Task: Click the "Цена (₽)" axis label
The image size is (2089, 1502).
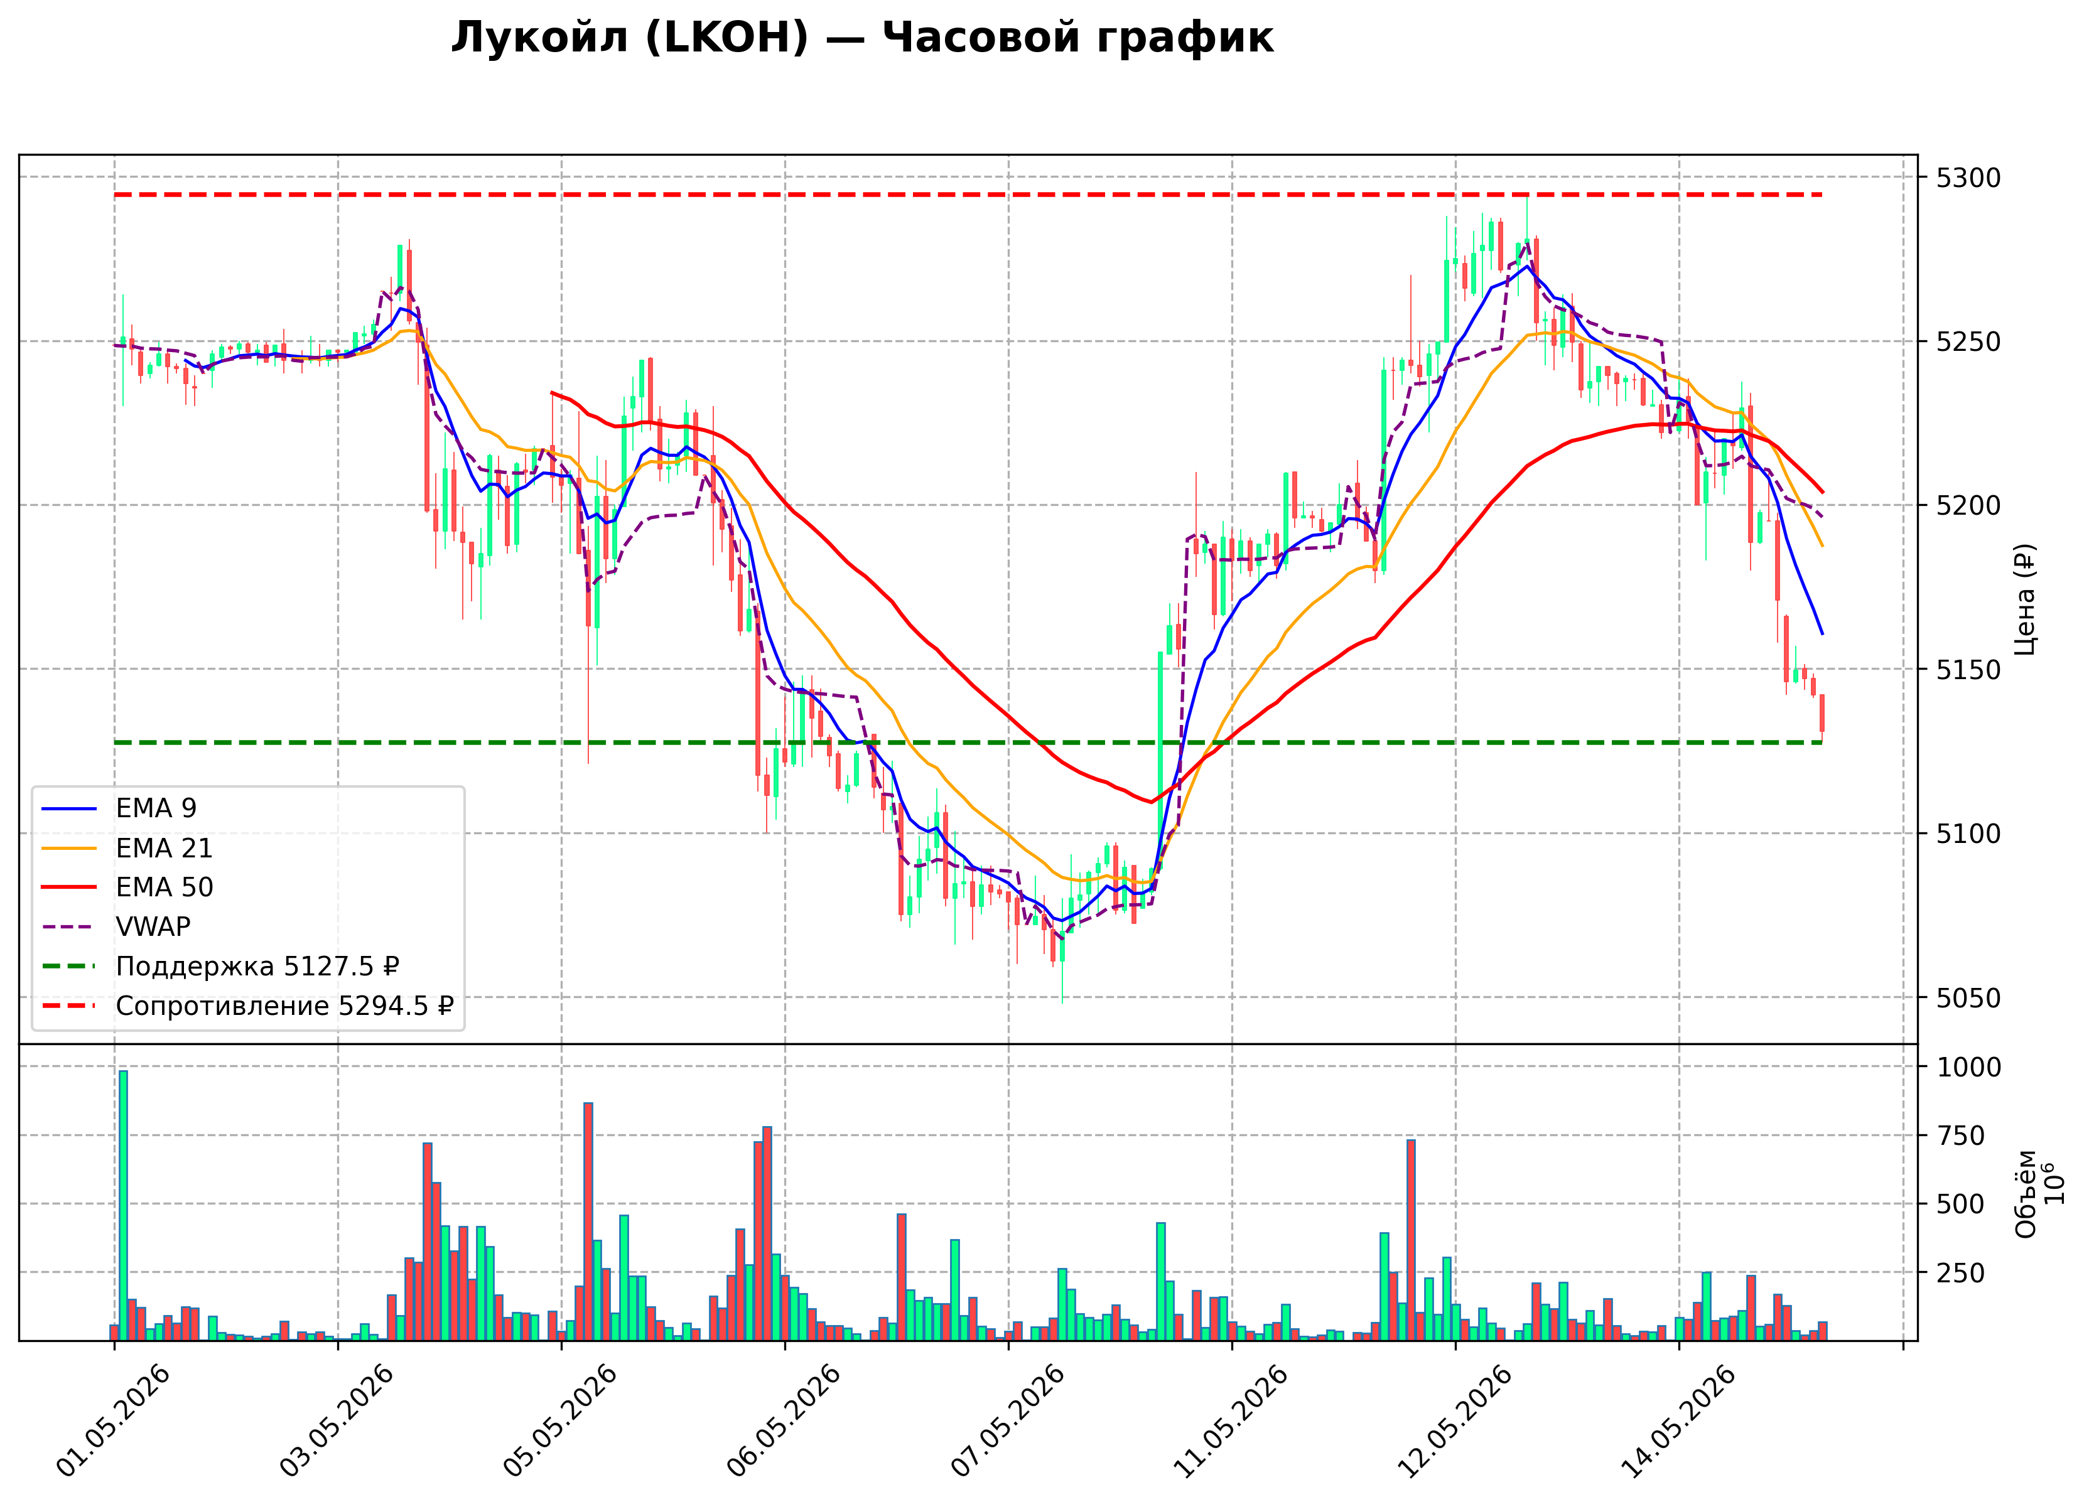Action: pos(2026,599)
